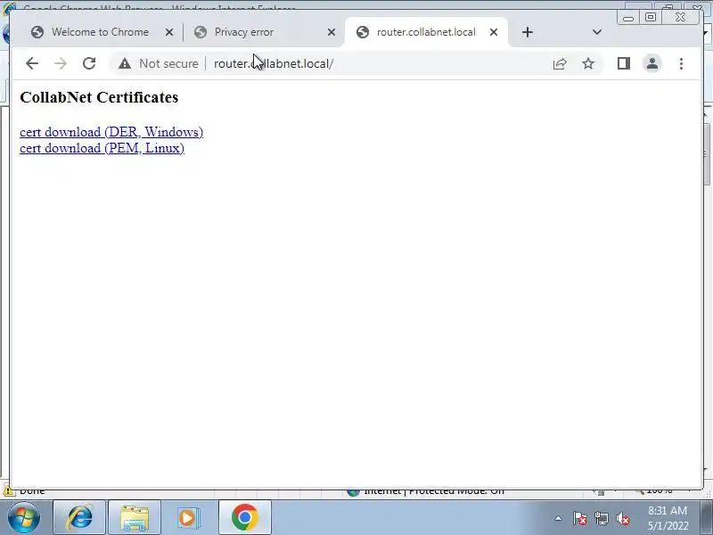
Task: Close the router.collabnet.local tab
Action: click(494, 32)
